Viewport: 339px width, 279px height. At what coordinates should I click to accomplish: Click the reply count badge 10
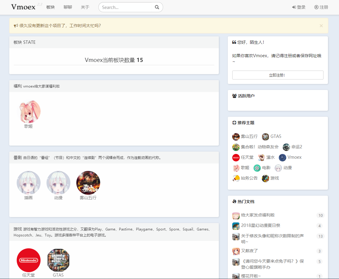(x=321, y=215)
